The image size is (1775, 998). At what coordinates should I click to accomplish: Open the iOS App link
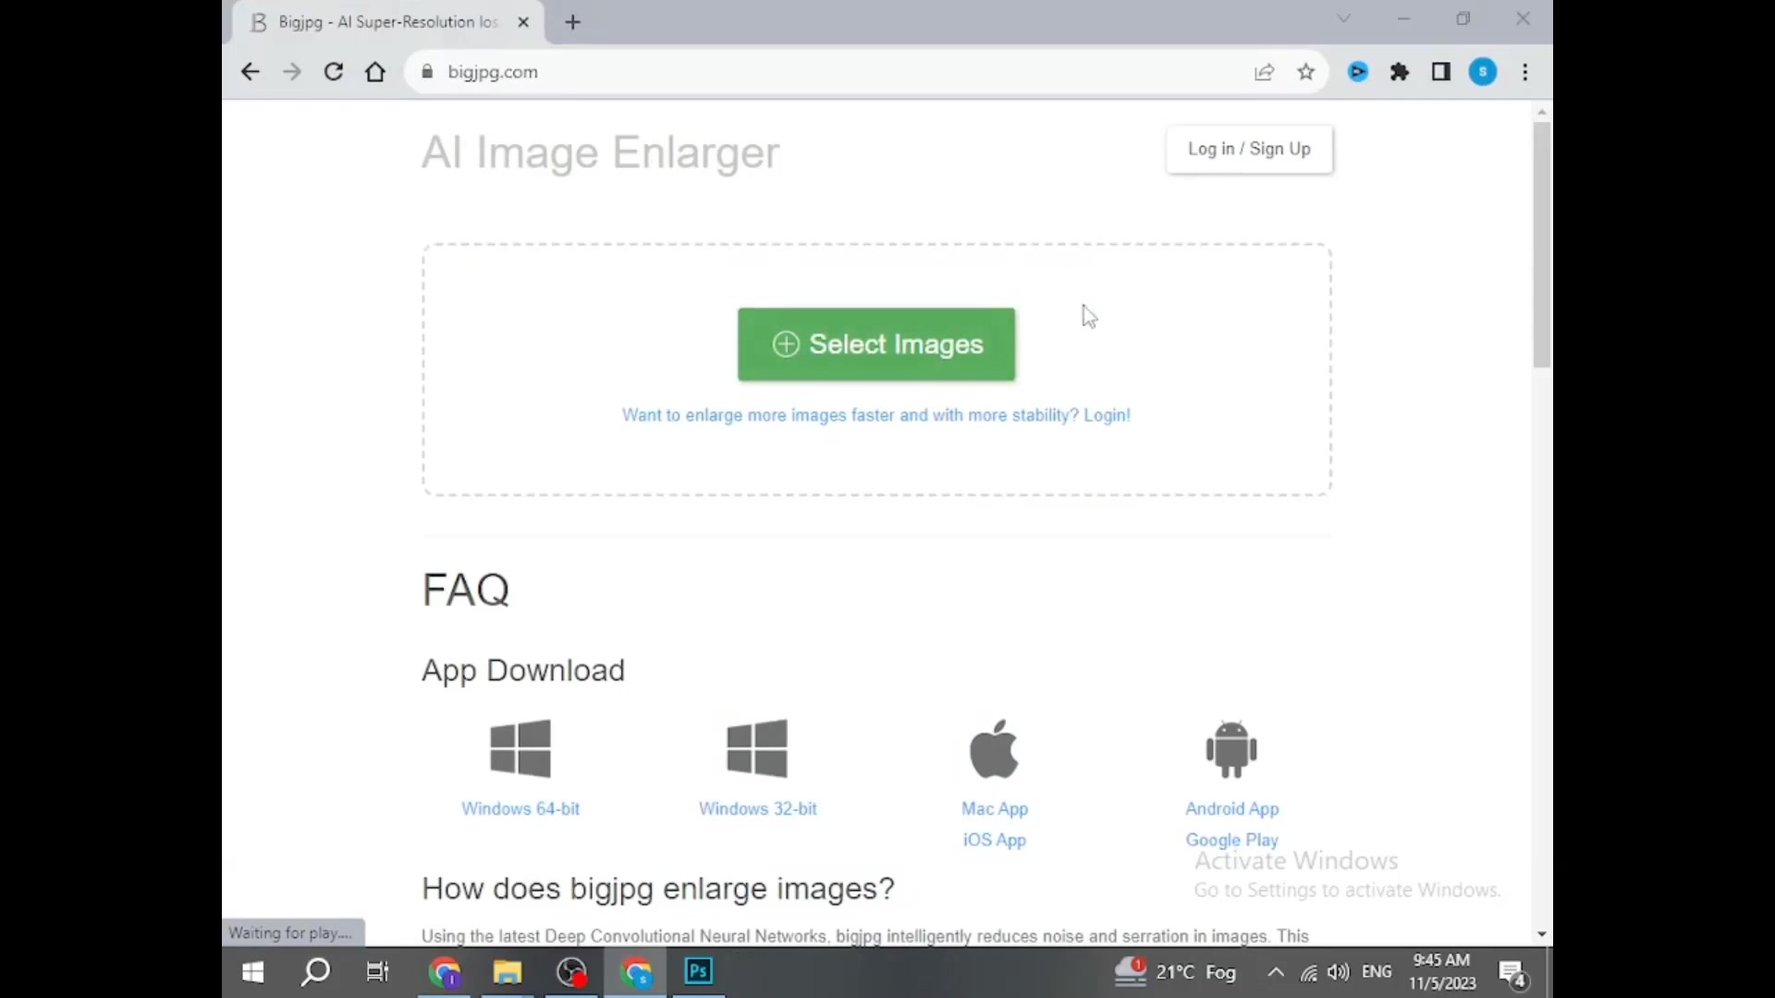[995, 840]
